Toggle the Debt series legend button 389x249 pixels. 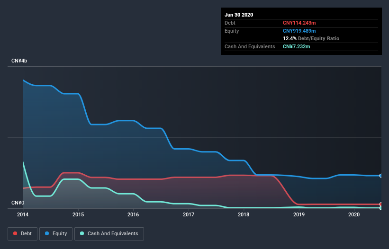(x=22, y=234)
